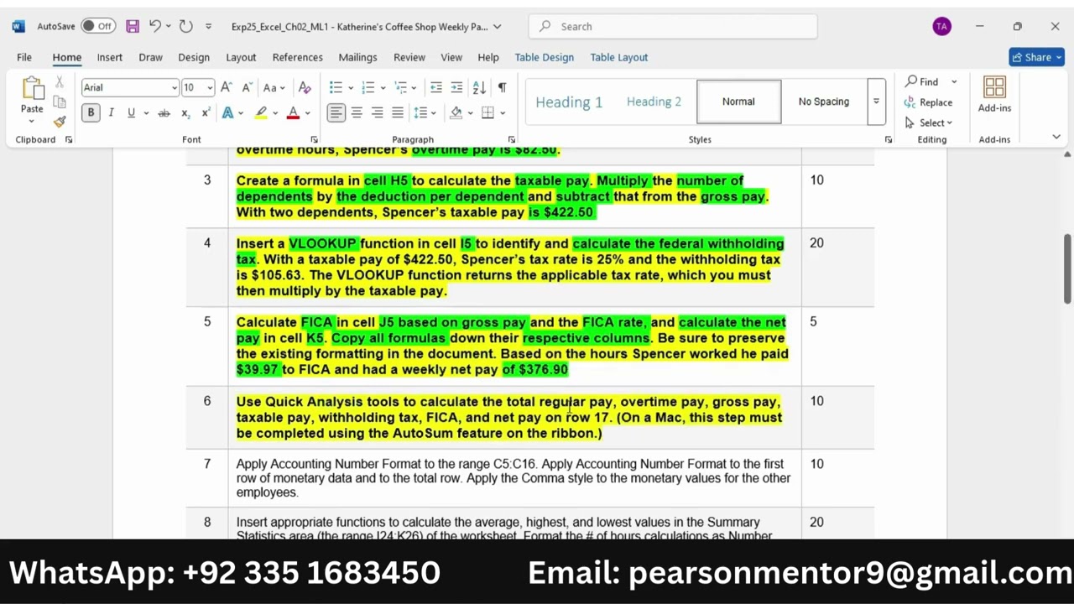Open the Table Design tab
1074x604 pixels.
tap(544, 57)
